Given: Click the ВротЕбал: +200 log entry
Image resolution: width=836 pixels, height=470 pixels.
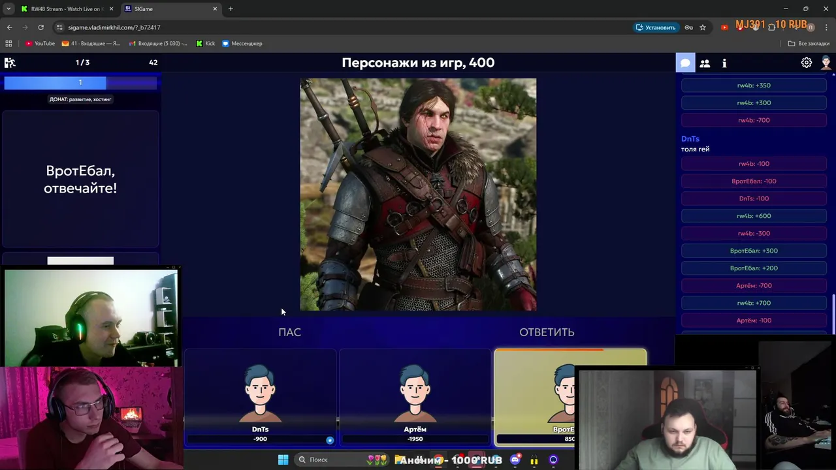Looking at the screenshot, I should (x=754, y=268).
